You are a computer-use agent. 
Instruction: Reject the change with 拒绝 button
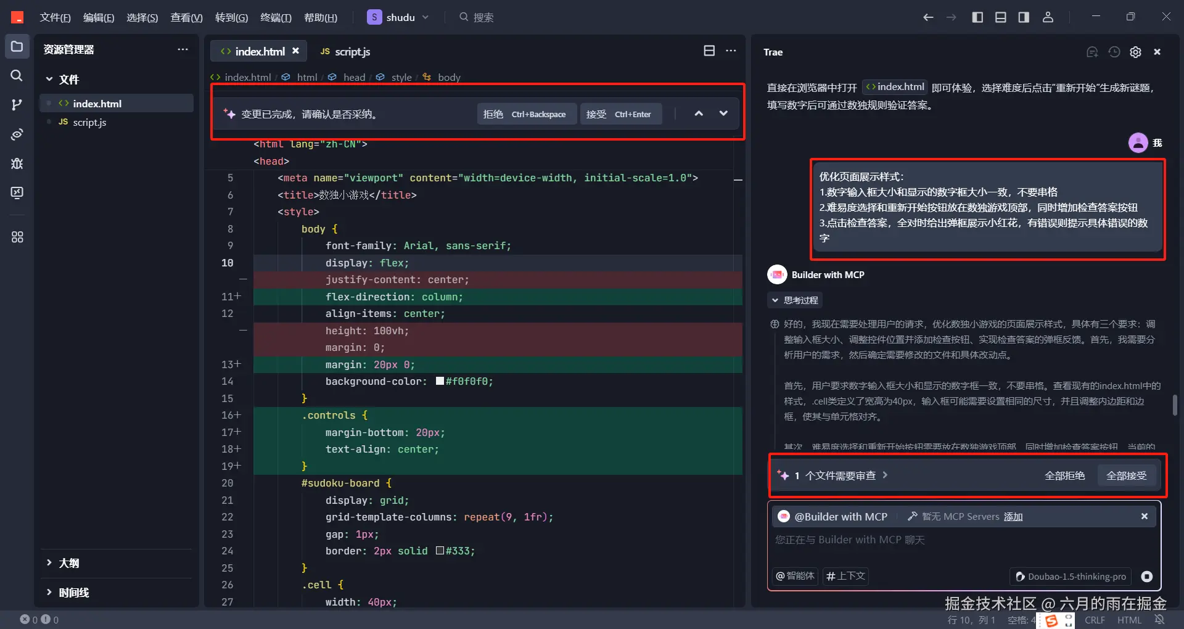tap(527, 114)
